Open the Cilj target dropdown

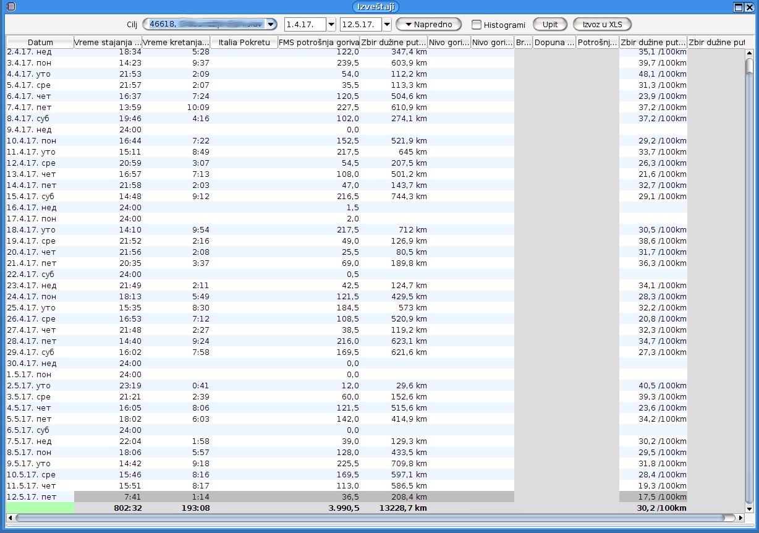[271, 25]
